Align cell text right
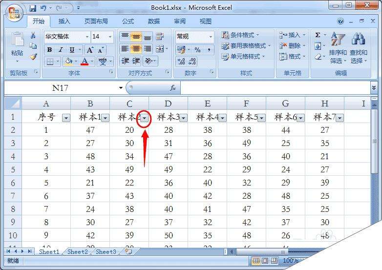This screenshot has height=270, width=382. pos(148,49)
